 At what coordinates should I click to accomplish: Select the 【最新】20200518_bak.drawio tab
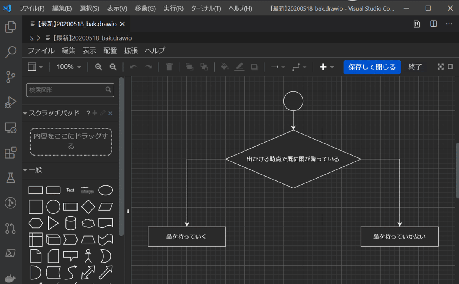coord(76,24)
